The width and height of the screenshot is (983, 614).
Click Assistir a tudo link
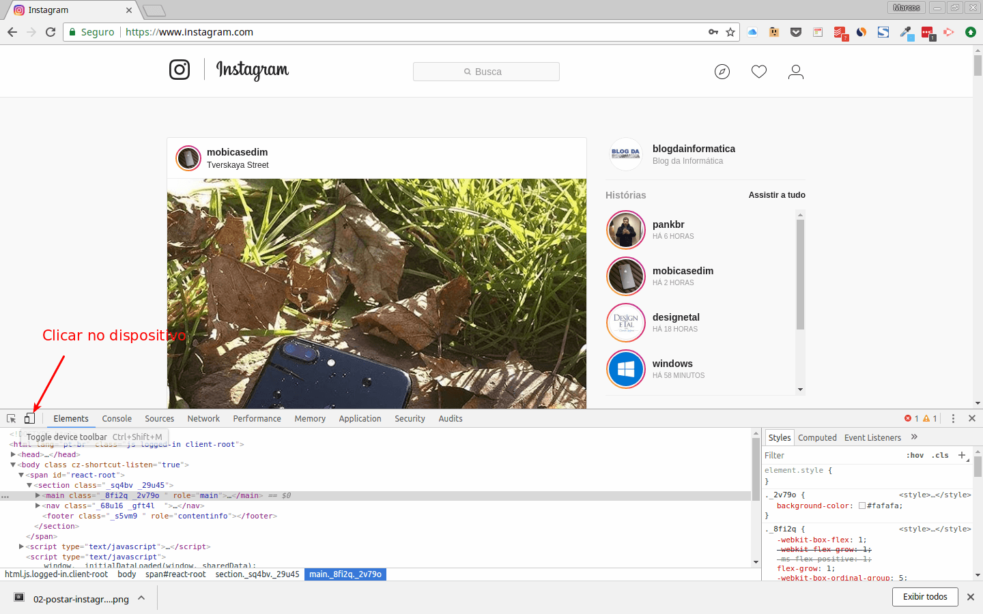pos(777,195)
